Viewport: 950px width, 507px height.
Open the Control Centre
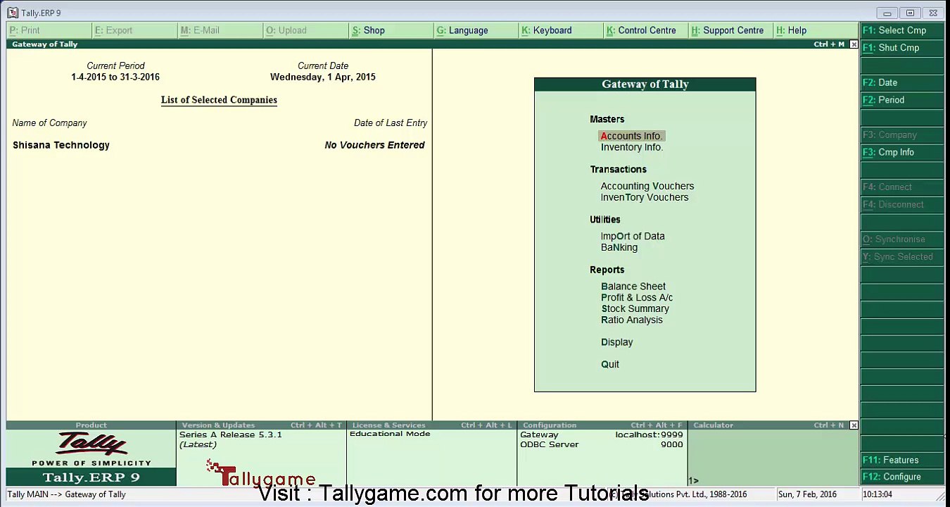pos(647,30)
